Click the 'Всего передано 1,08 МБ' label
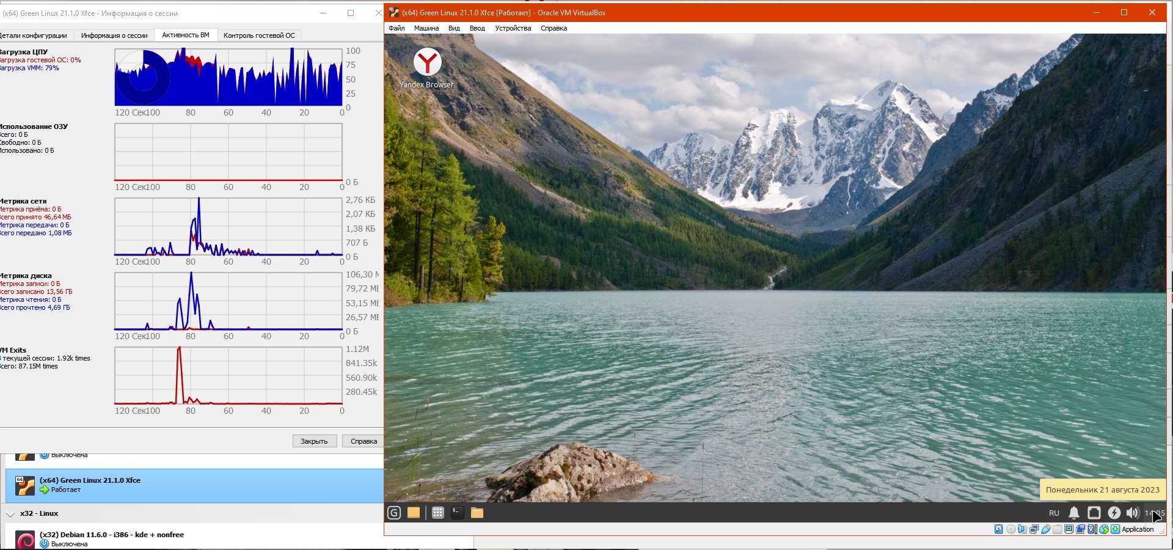 click(x=35, y=233)
